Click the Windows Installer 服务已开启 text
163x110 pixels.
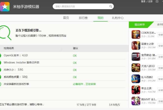click(x=21, y=63)
